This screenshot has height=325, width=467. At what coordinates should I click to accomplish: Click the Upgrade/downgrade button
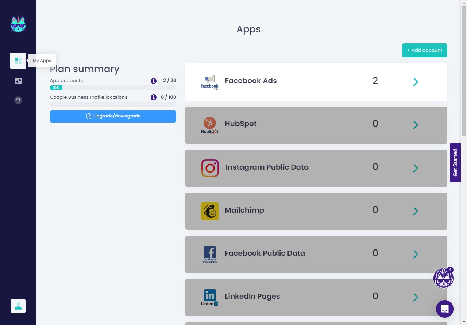click(x=113, y=116)
